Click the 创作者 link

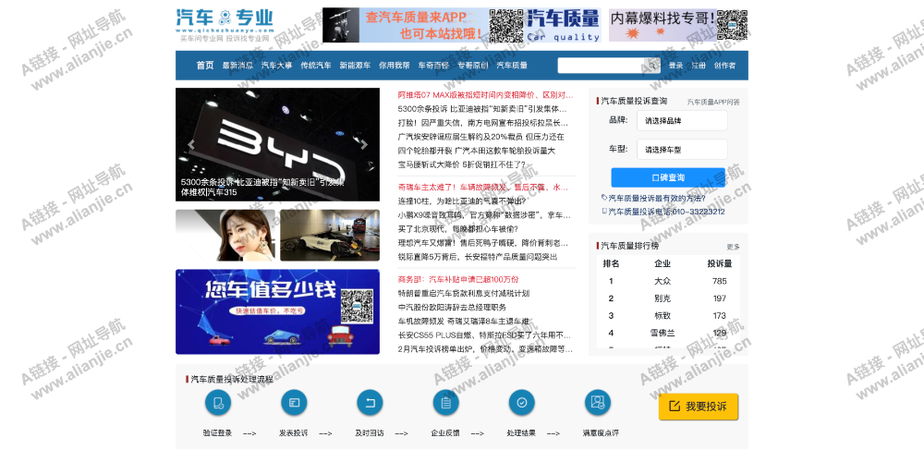tap(724, 66)
